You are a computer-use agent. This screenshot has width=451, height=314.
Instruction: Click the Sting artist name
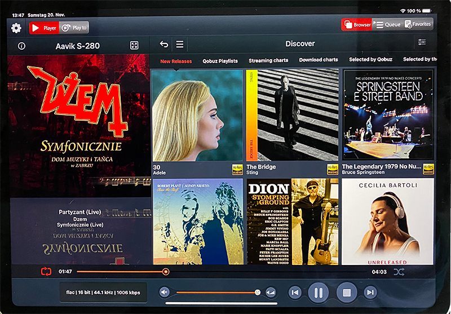[252, 173]
